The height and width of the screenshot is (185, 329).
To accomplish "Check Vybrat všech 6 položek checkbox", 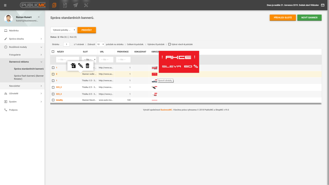I will [x=169, y=44].
